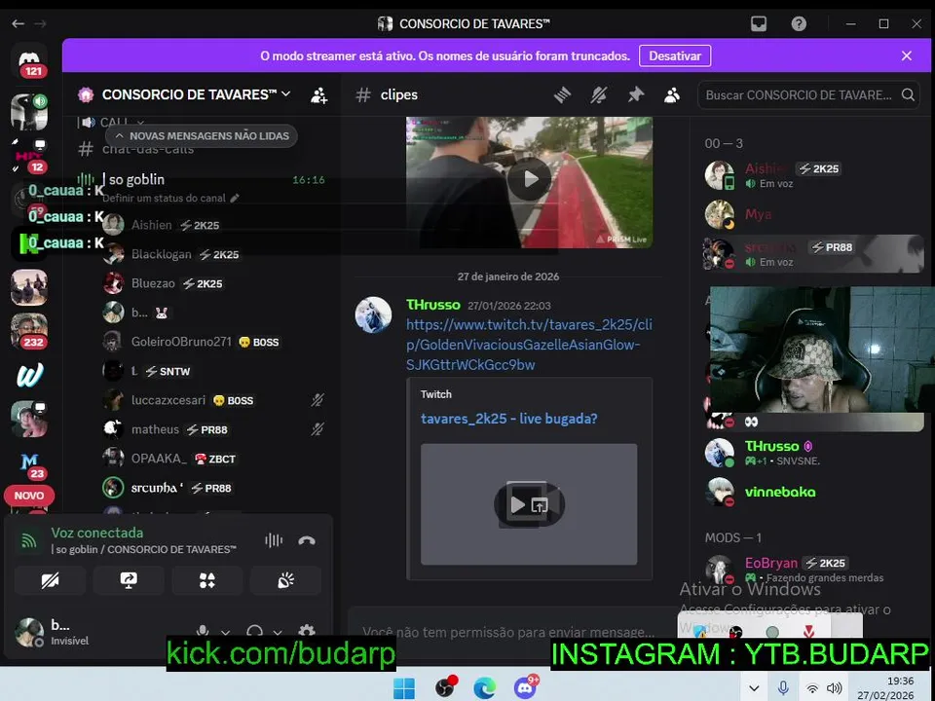Toggle microphone mute in user panel
The image size is (935, 701).
tap(203, 631)
